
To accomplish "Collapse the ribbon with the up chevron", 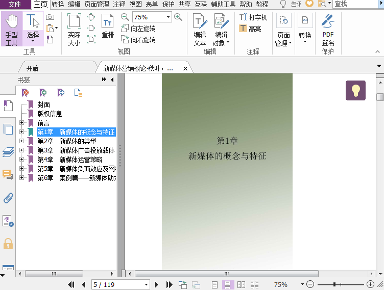I will click(378, 51).
